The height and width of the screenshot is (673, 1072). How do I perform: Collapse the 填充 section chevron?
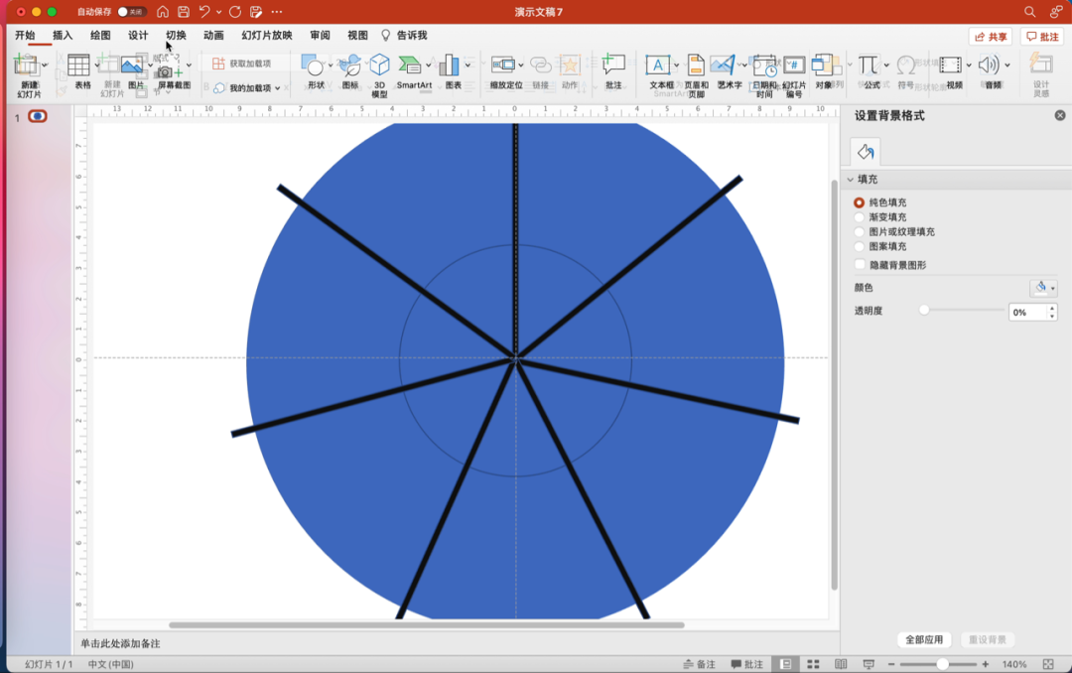[x=851, y=180]
